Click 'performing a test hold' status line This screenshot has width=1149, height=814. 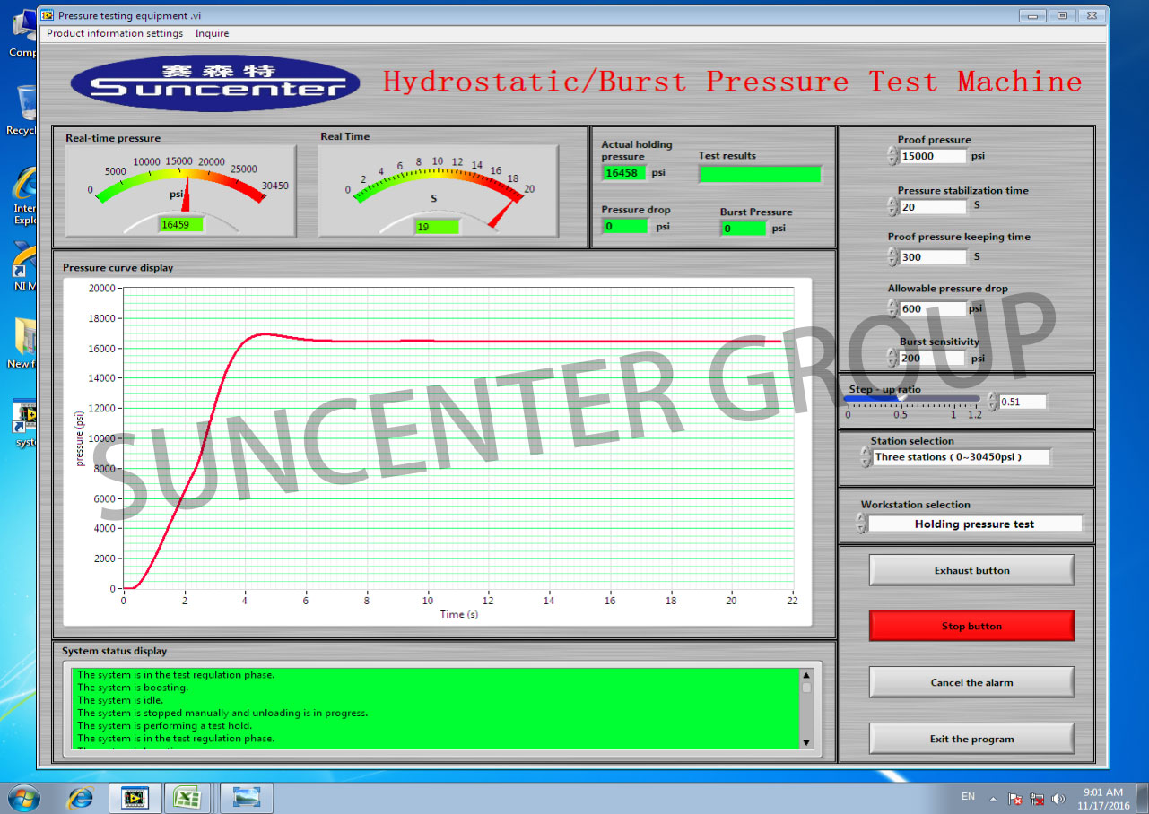tap(164, 725)
